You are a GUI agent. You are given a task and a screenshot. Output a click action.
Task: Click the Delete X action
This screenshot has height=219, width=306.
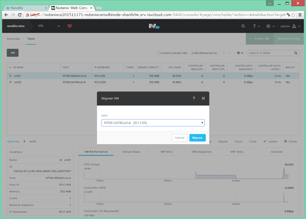click(290, 142)
